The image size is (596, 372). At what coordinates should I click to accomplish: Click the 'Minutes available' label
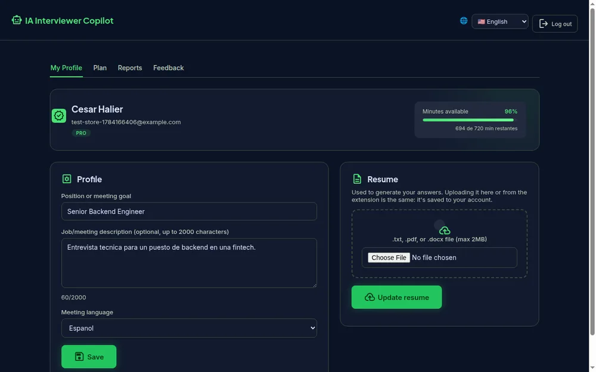tap(445, 112)
